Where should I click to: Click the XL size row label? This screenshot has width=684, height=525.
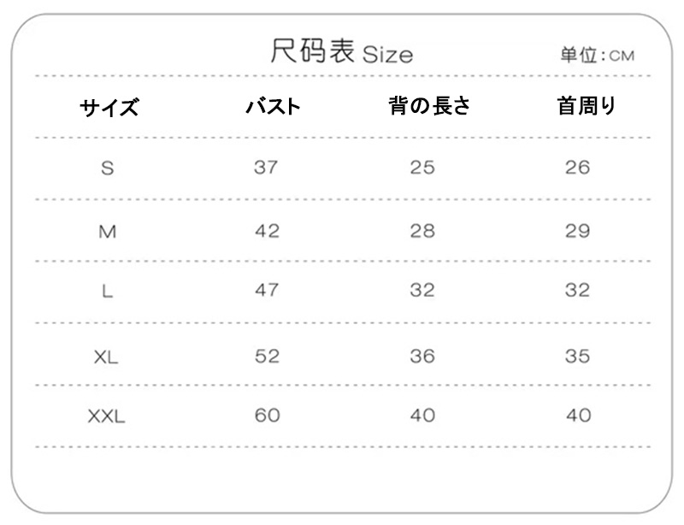(x=106, y=358)
